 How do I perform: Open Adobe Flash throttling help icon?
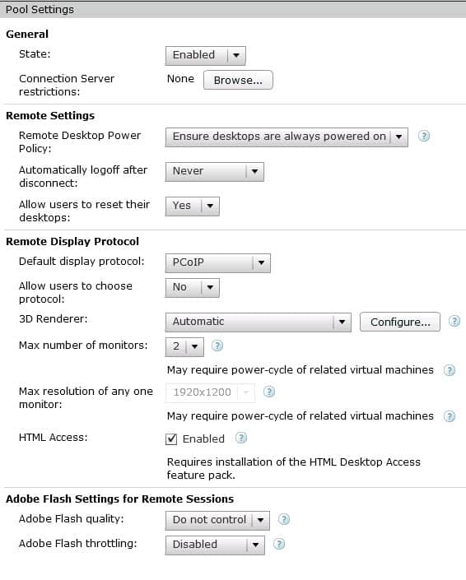click(x=279, y=544)
